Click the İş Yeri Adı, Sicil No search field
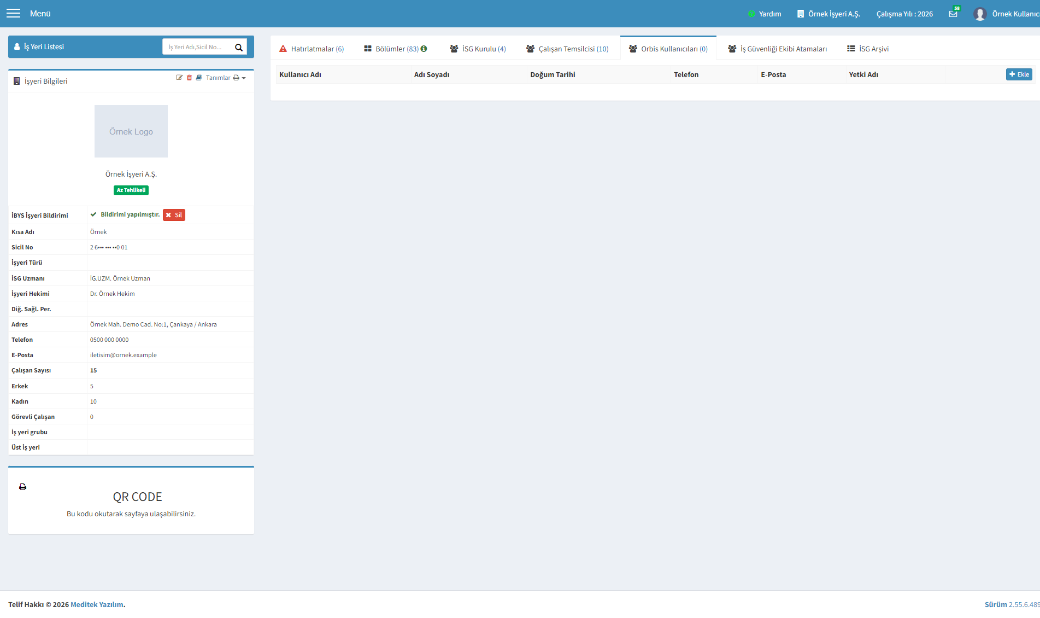 pyautogui.click(x=197, y=47)
